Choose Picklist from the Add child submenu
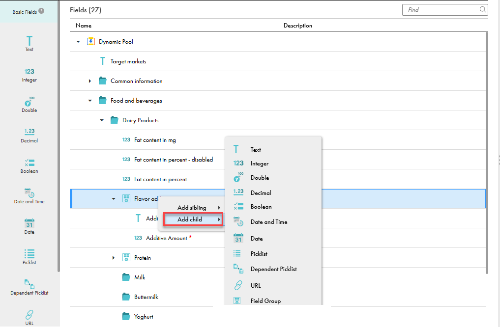The height and width of the screenshot is (327, 500). (x=273, y=254)
